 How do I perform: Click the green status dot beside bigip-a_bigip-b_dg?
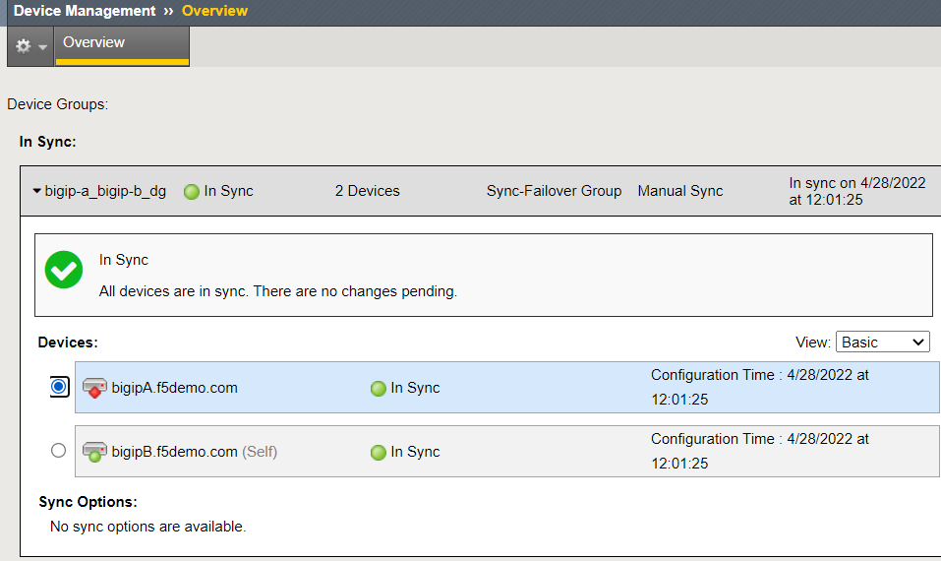(192, 192)
